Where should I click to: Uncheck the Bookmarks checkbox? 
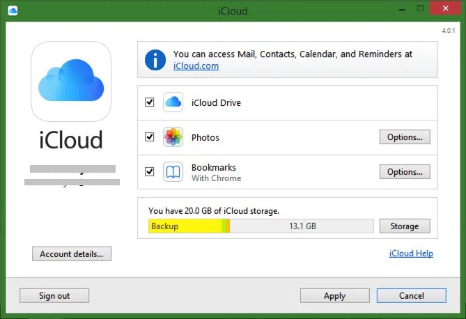coord(150,172)
